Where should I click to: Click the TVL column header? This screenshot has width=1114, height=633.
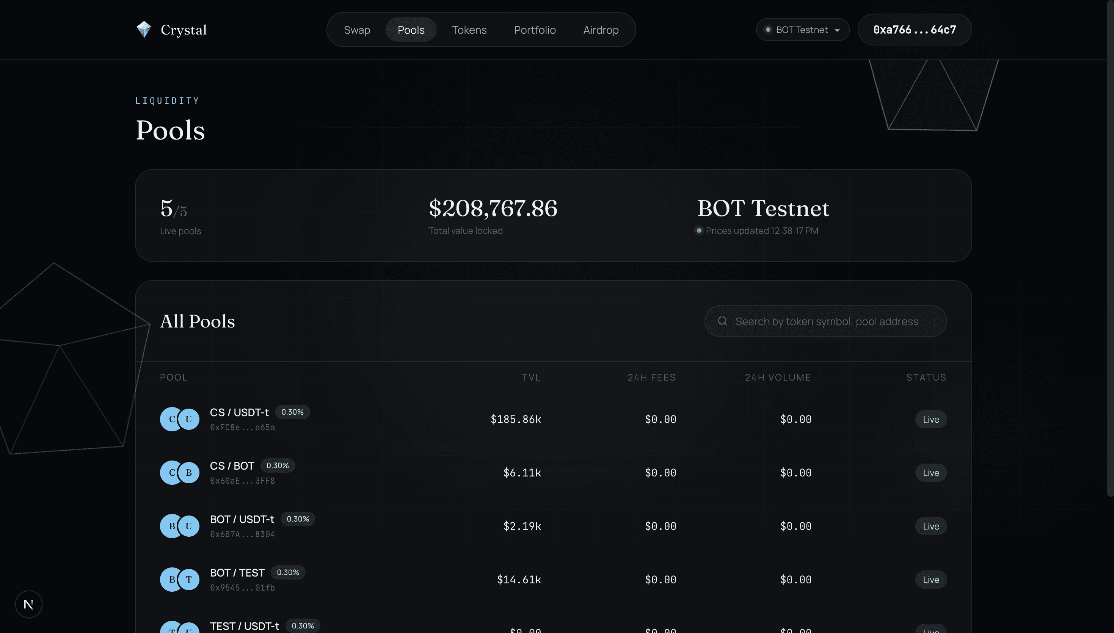[x=531, y=377]
